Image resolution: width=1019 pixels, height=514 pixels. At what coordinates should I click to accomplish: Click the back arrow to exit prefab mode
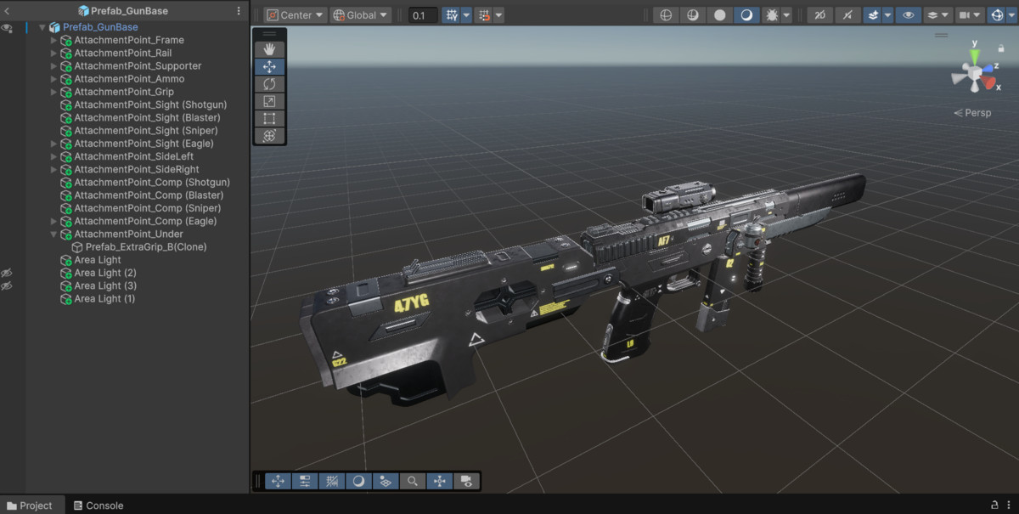tap(7, 10)
